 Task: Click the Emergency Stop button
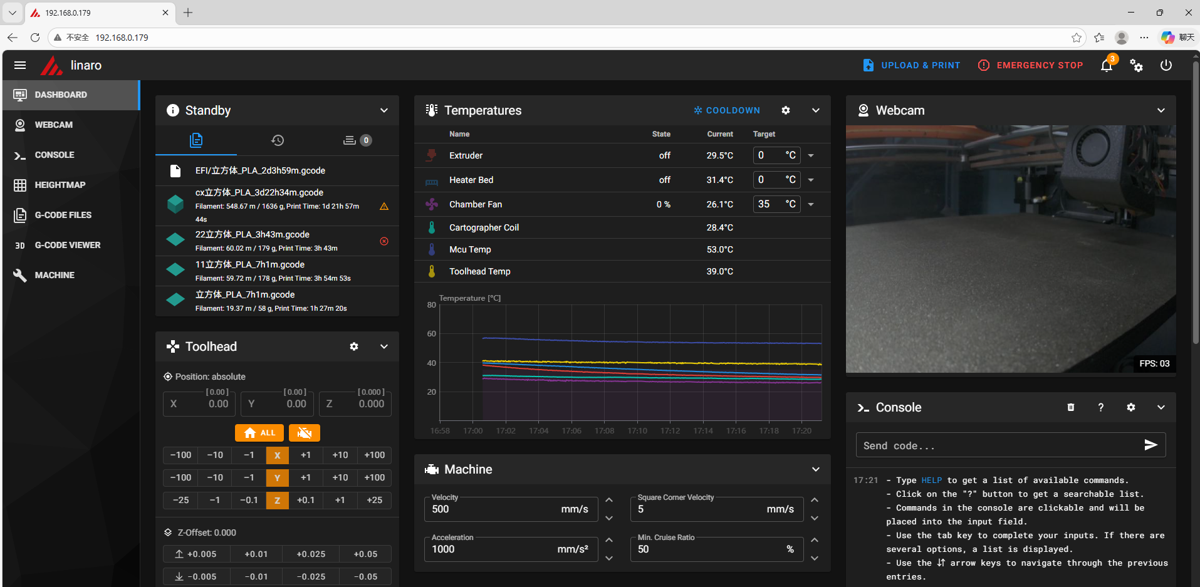coord(1031,65)
